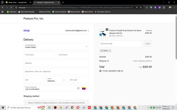This screenshot has height=110, width=177.
Task: Click the phone number help icon
Action: pos(78,88)
